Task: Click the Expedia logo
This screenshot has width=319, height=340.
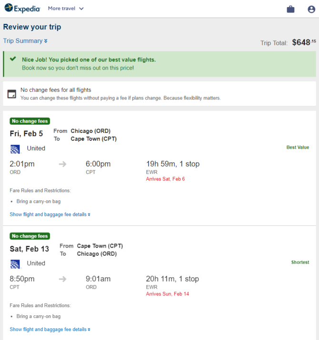Action: [x=22, y=8]
